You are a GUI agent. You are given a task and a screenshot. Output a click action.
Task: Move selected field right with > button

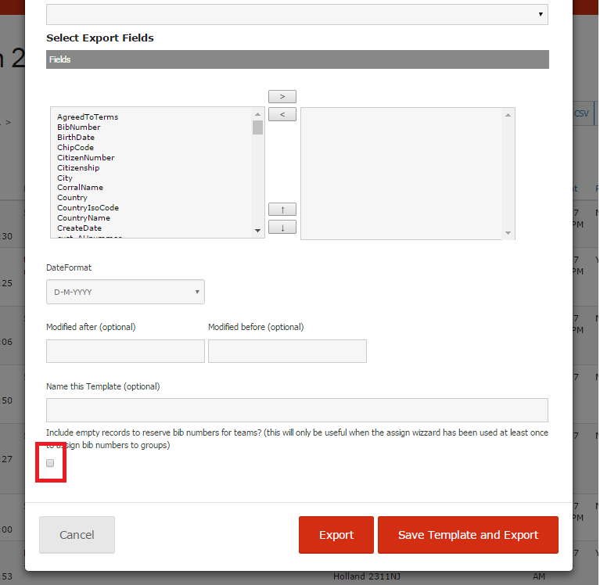click(x=282, y=96)
